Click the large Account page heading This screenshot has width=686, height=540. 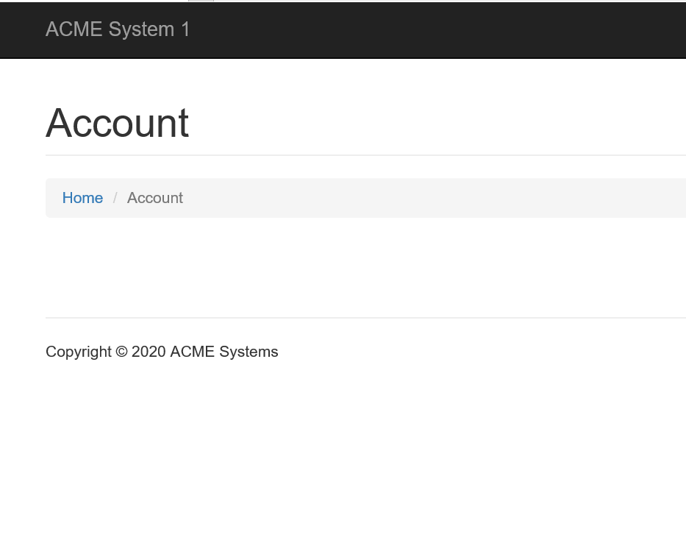(117, 123)
